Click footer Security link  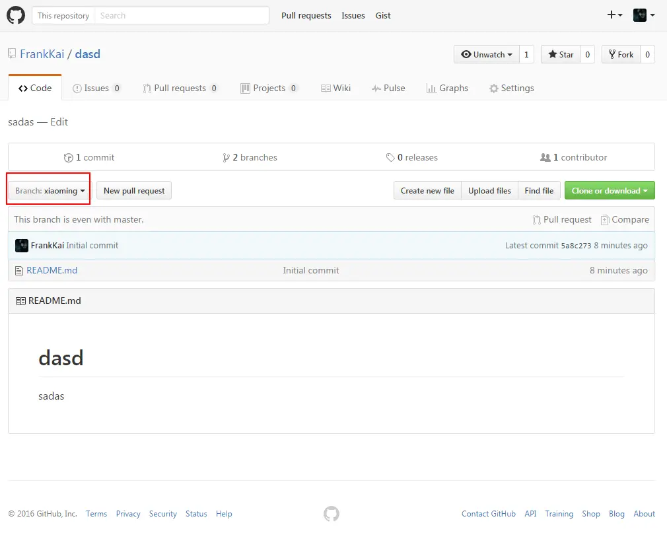tap(163, 514)
